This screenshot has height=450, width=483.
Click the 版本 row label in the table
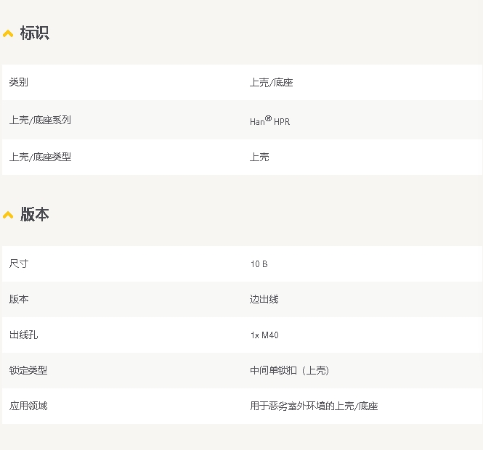[x=19, y=299]
